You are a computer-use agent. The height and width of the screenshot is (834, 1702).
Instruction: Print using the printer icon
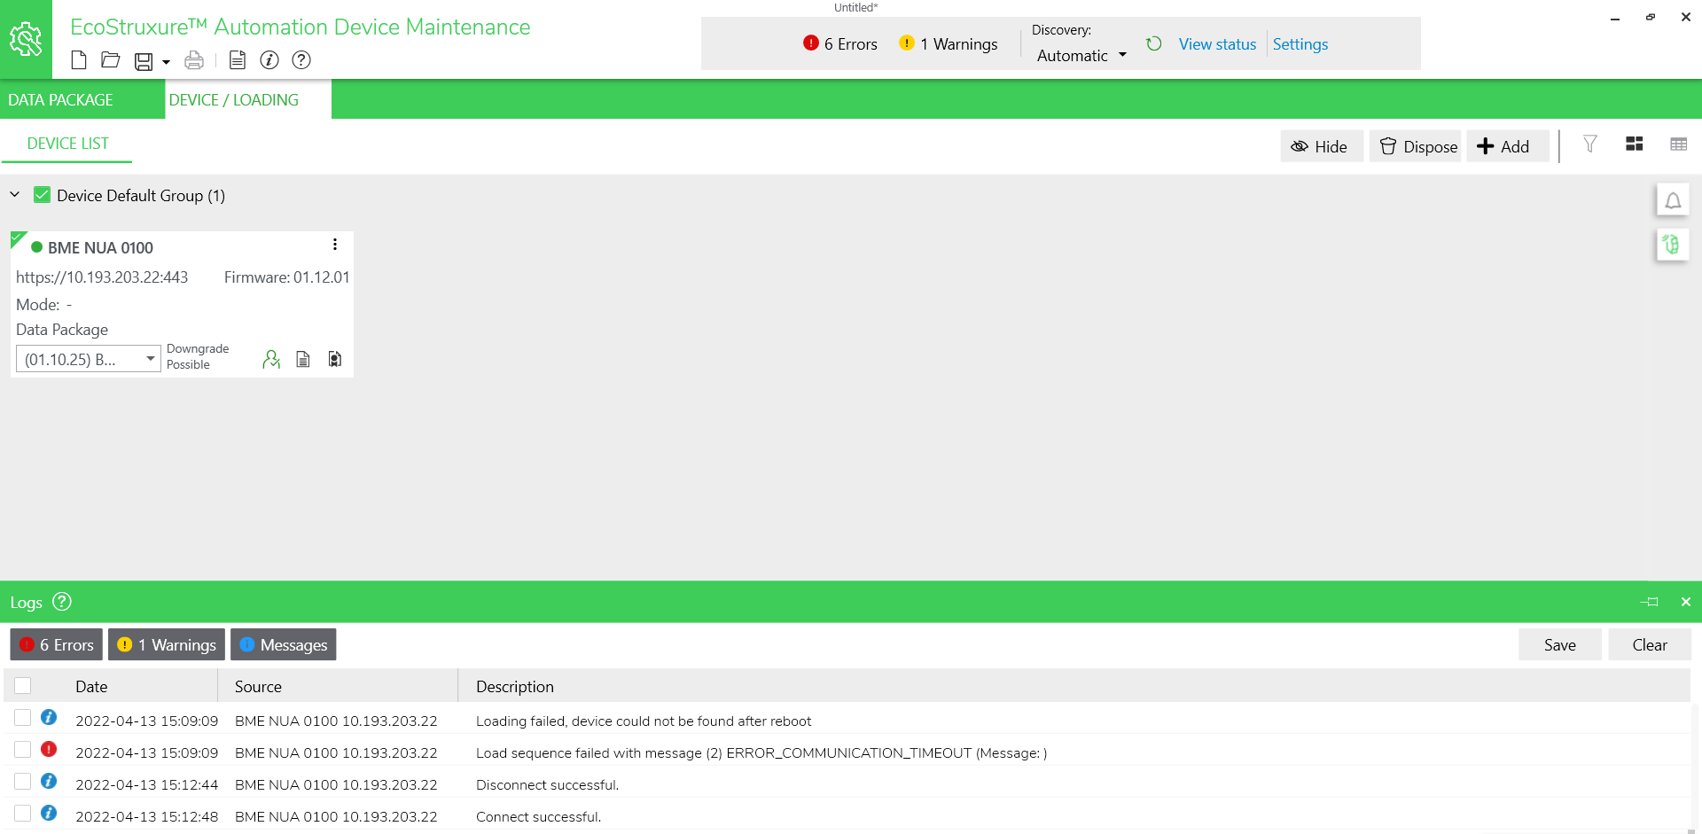pos(194,60)
